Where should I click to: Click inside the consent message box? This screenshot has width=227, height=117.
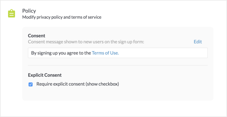(x=118, y=53)
